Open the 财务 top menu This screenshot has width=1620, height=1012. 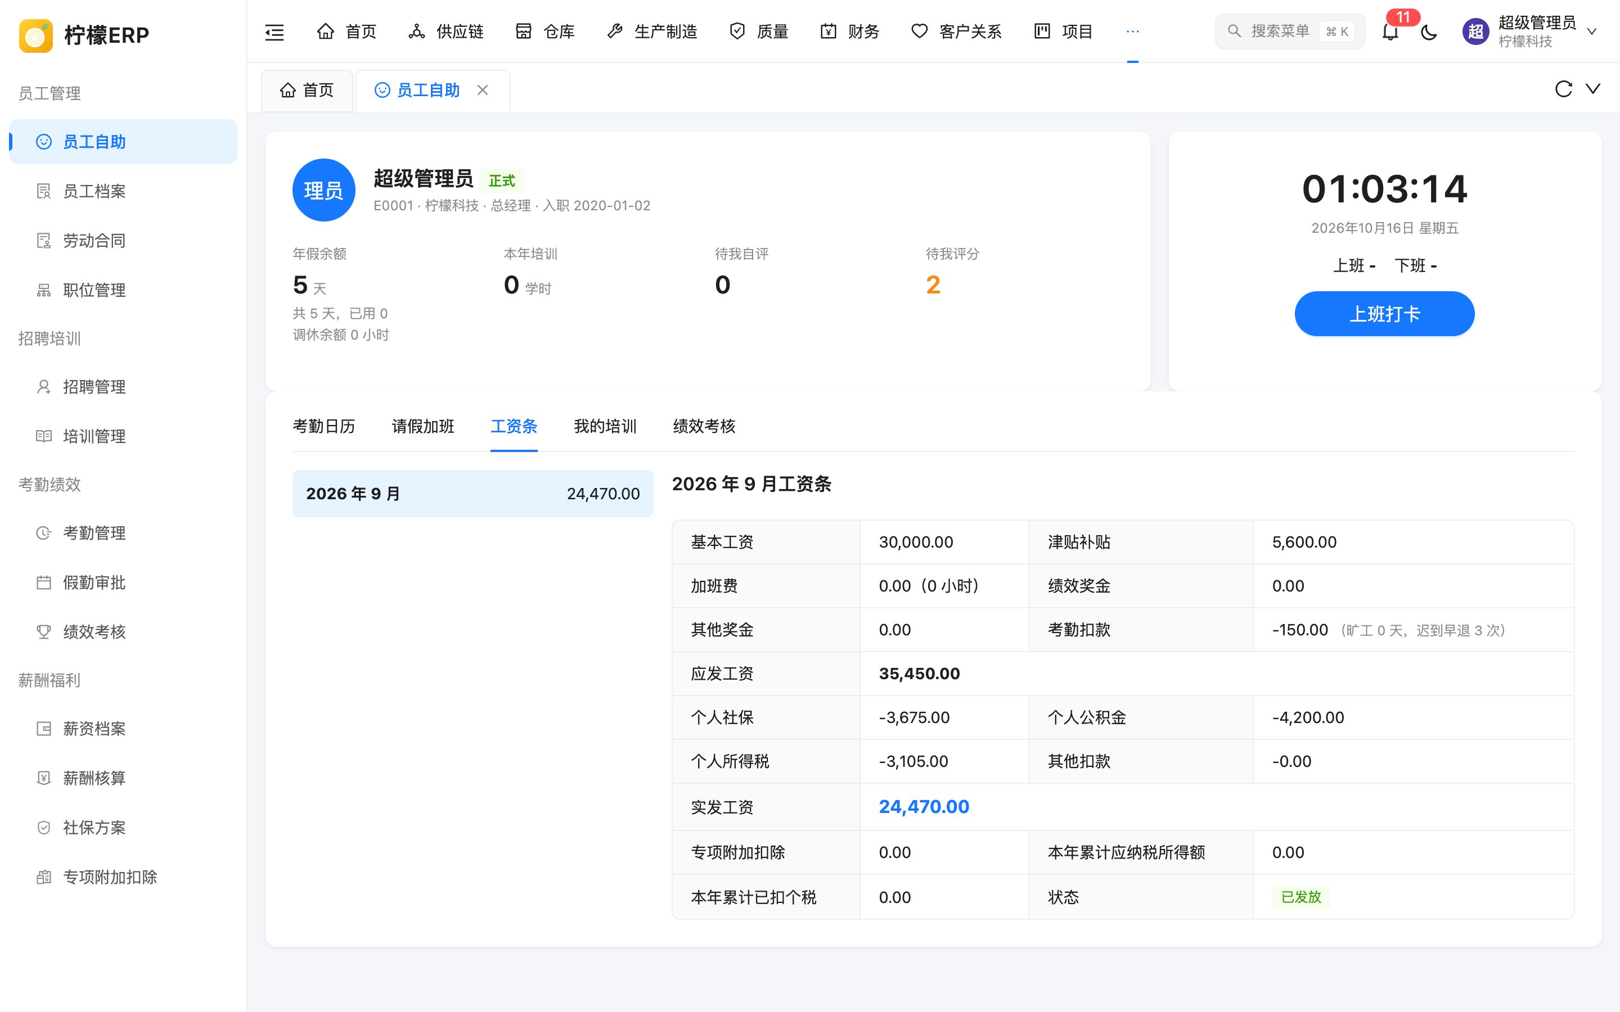click(x=849, y=31)
